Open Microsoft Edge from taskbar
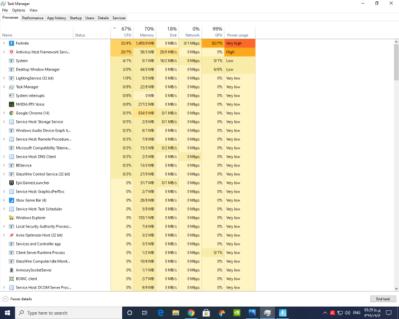399x319 pixels. tap(160, 313)
